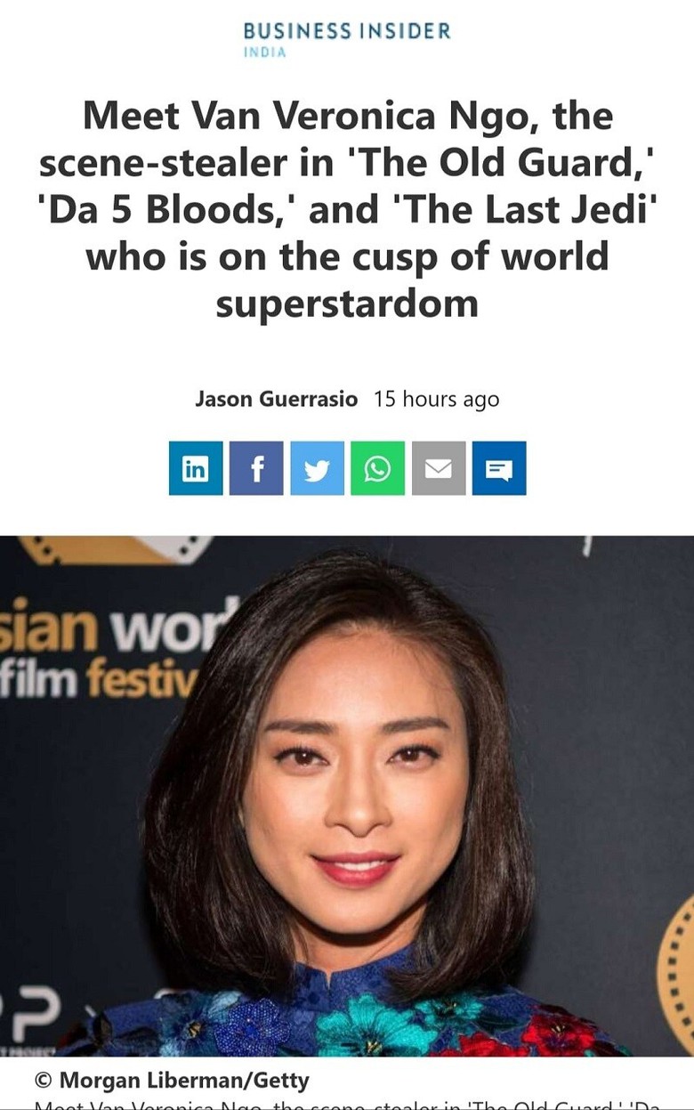Tweet the article via Twitter icon

click(317, 468)
